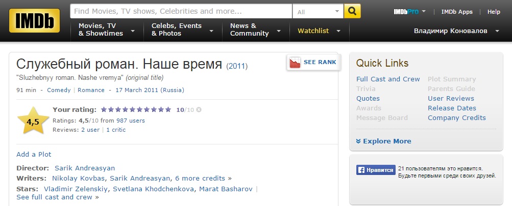Expand the IMDbPro dropdown arrow
Image resolution: width=512 pixels, height=206 pixels.
[424, 11]
